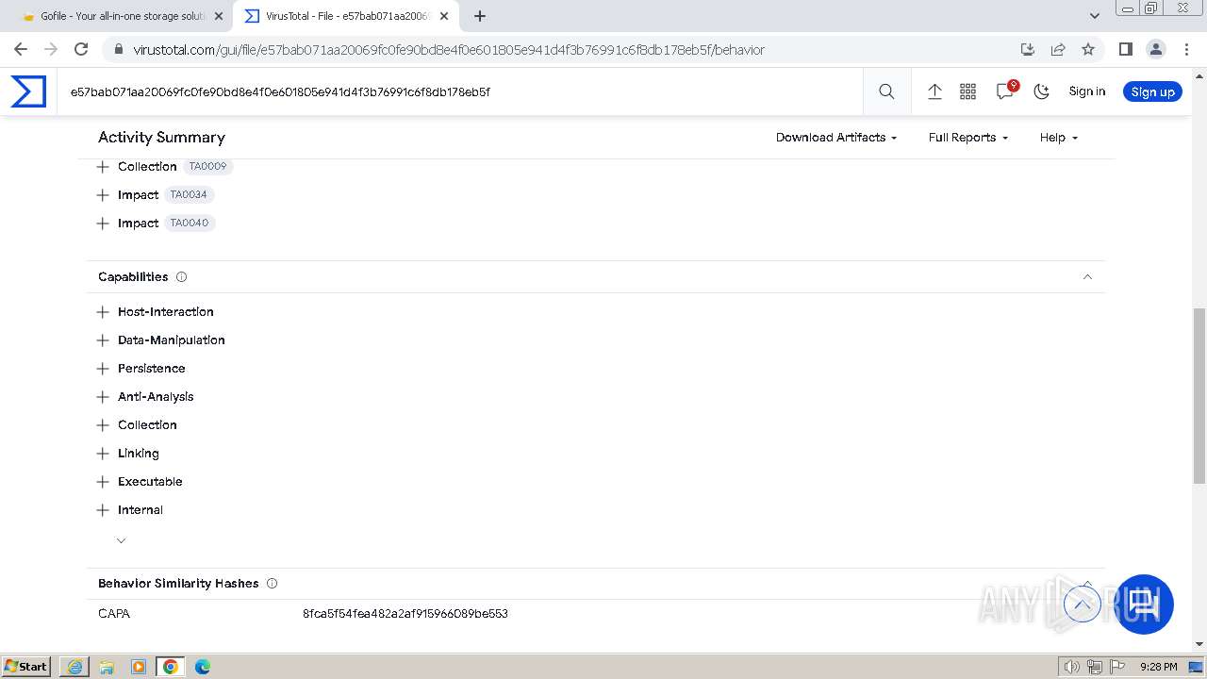Open the Windows Start menu

click(x=26, y=666)
